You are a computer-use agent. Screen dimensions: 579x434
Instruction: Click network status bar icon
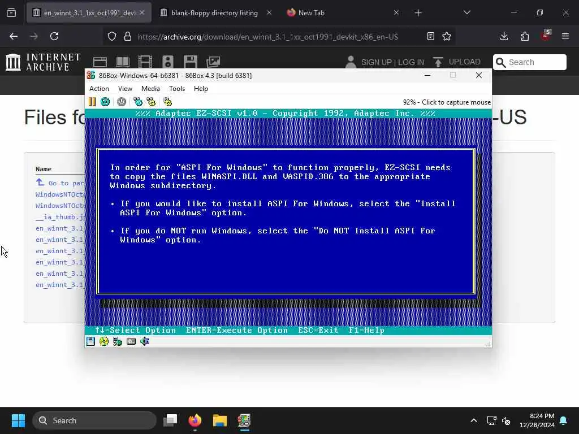click(118, 341)
